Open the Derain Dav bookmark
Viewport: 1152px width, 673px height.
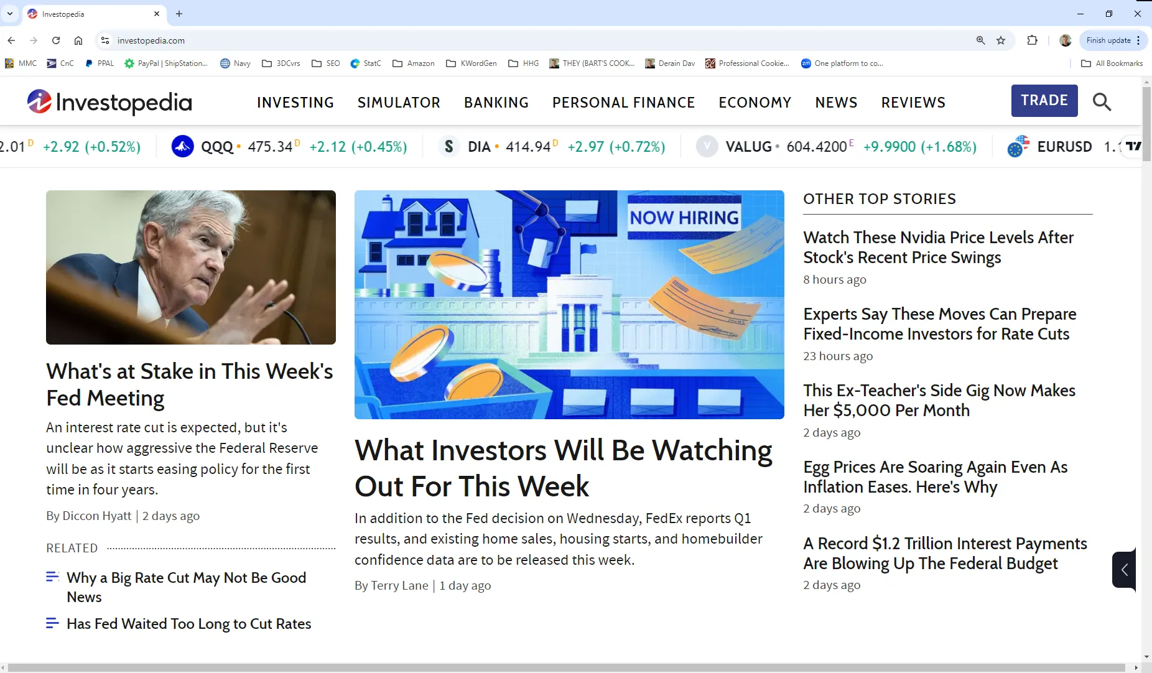(x=670, y=63)
